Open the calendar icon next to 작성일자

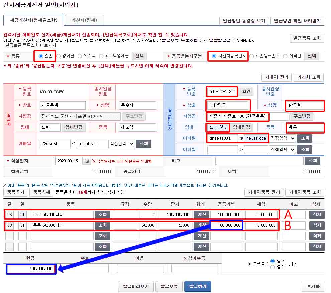tap(87, 161)
